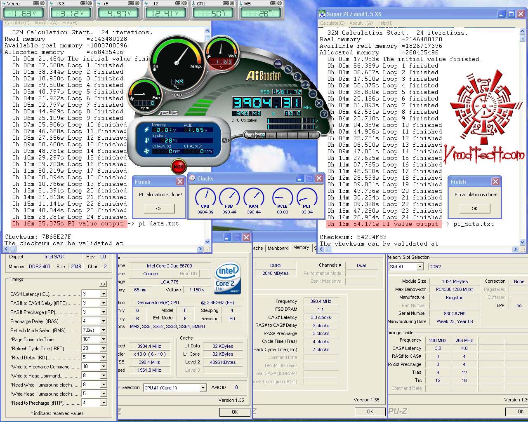
Task: Select preset 3 in AI Booster toolbar
Action: click(x=303, y=135)
